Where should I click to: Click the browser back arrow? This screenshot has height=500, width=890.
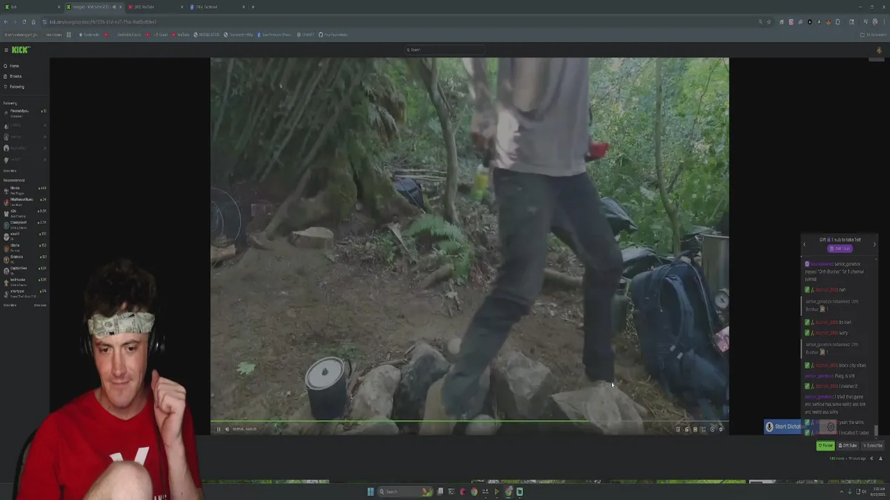[x=6, y=22]
